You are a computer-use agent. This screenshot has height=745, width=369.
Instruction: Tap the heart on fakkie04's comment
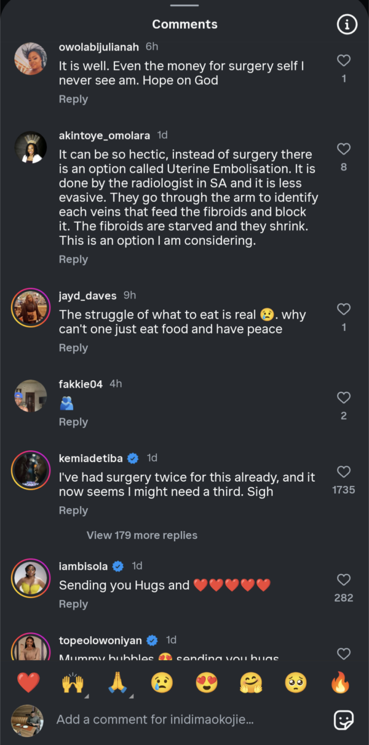[344, 397]
